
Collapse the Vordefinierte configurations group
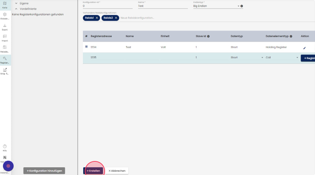click(x=16, y=8)
